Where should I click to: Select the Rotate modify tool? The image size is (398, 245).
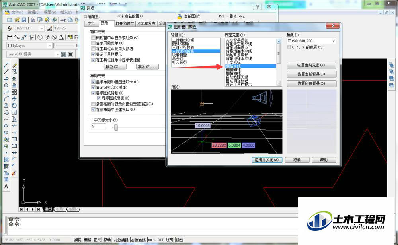[14, 105]
